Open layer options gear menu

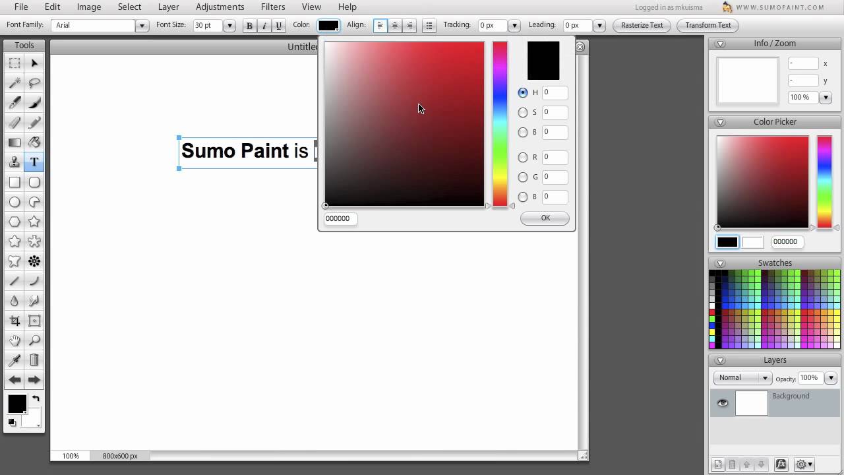tap(804, 464)
